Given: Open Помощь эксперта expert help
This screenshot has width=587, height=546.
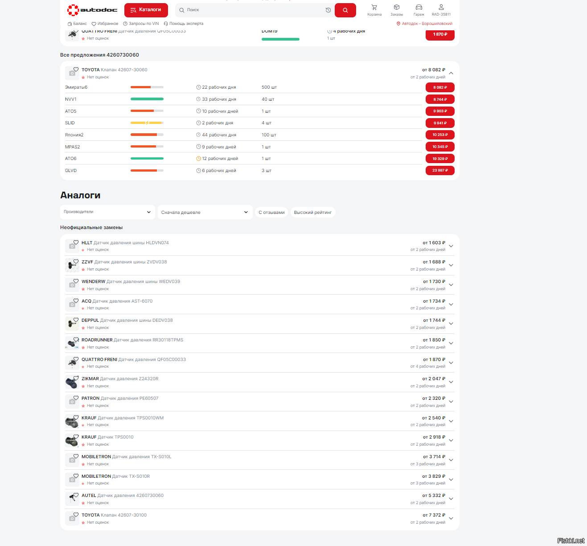Looking at the screenshot, I should pos(183,24).
